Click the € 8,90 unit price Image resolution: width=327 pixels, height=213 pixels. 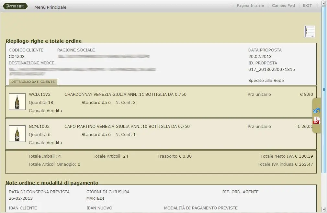tap(306, 95)
